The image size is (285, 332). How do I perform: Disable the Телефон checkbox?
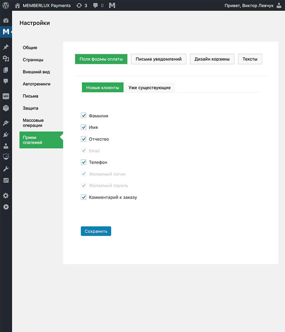[84, 162]
